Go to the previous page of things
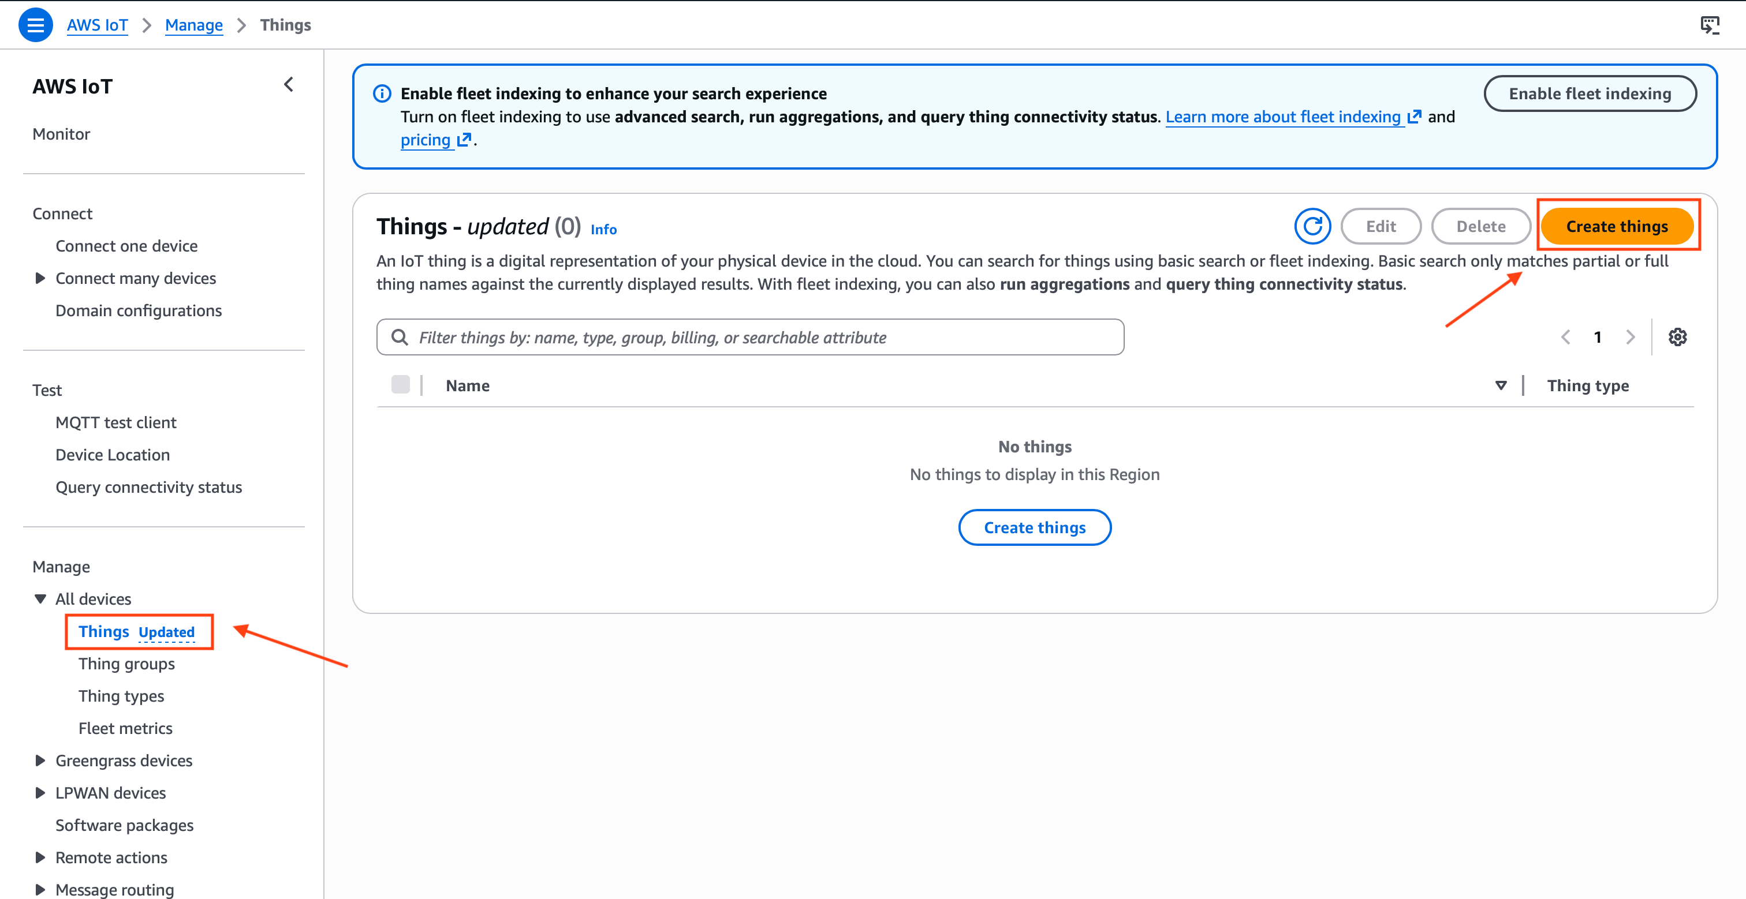 [x=1566, y=337]
